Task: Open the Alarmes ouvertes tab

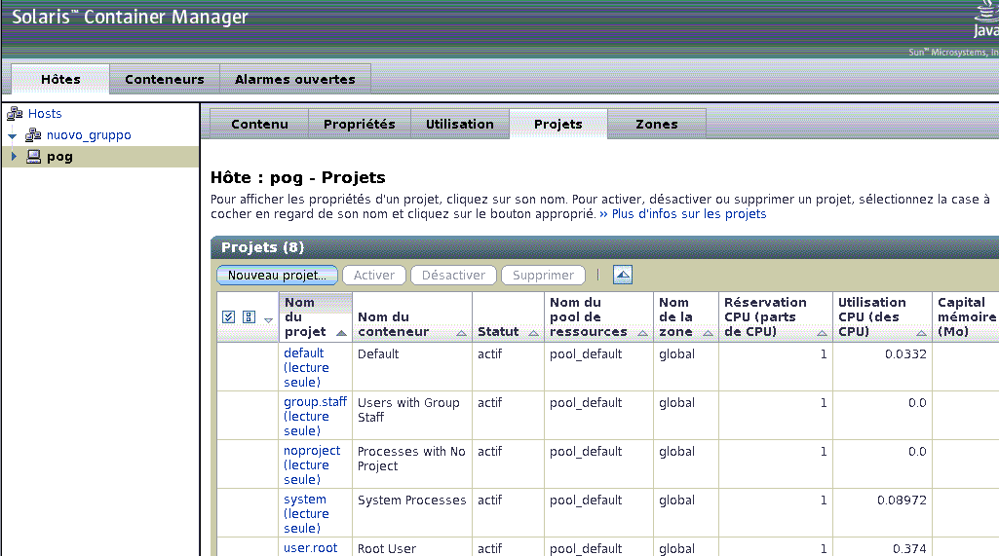Action: (295, 79)
